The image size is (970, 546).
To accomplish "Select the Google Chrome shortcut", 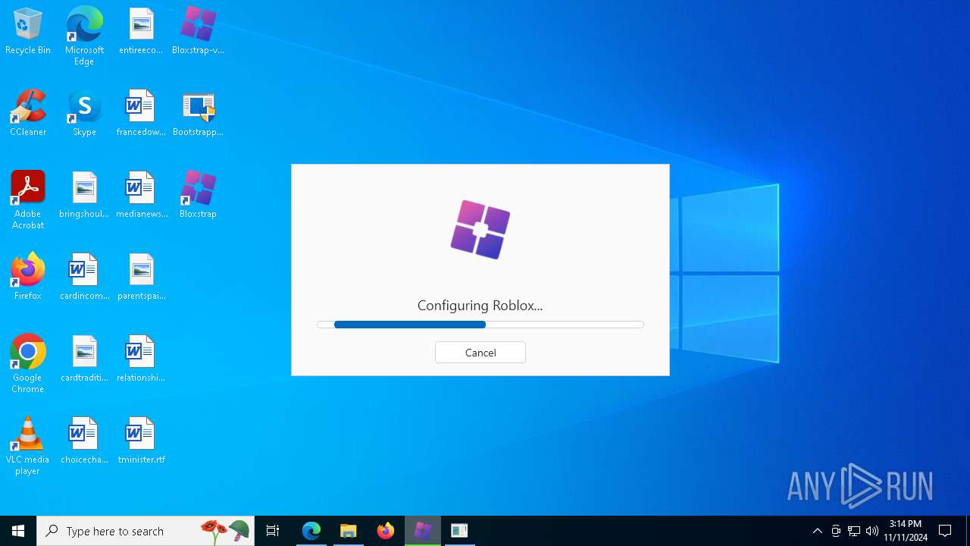I will (28, 364).
